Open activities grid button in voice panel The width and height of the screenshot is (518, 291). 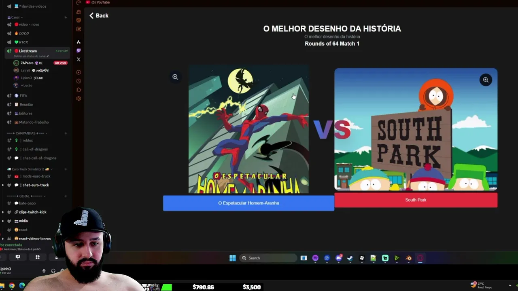pos(38,257)
